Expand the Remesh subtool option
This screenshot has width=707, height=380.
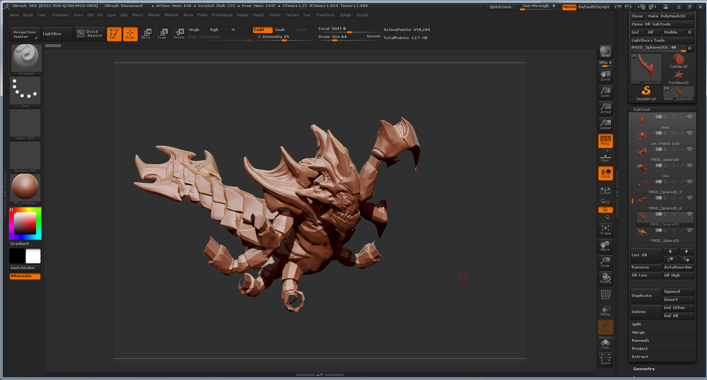[x=640, y=340]
